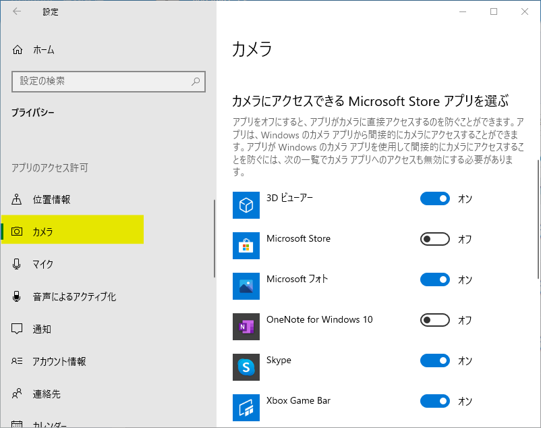The width and height of the screenshot is (541, 428).
Task: Click the 3D ビューアー app icon
Action: pyautogui.click(x=246, y=205)
